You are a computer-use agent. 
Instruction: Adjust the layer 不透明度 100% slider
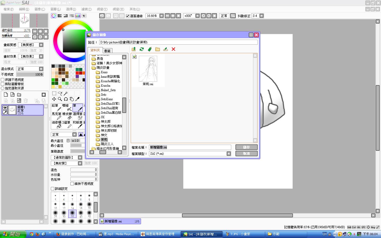pos(30,75)
